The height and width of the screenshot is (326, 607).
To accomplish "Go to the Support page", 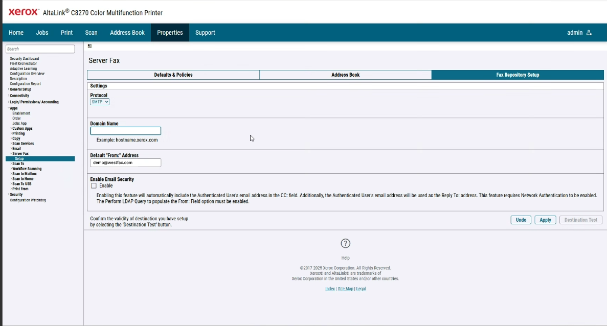I will coord(205,32).
